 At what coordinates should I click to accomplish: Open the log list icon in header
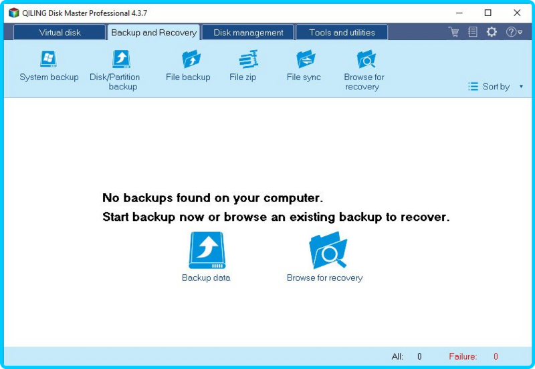(473, 32)
